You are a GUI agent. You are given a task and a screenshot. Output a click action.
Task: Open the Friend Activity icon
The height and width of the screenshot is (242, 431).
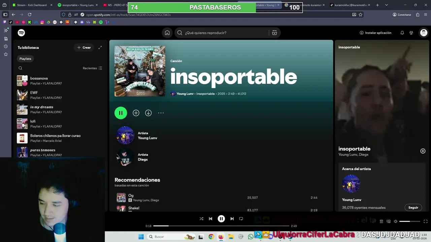(x=411, y=33)
